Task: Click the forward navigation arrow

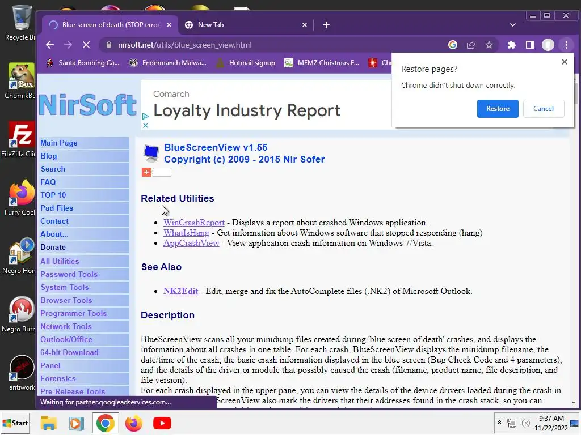Action: [68, 45]
